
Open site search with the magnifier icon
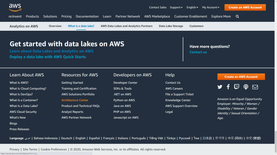coord(237,16)
